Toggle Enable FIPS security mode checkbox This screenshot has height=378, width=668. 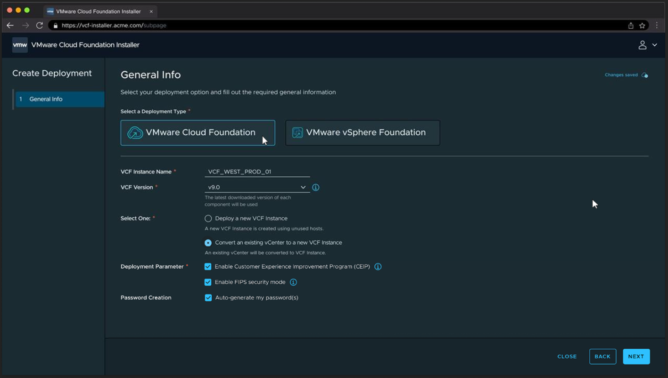click(x=208, y=282)
